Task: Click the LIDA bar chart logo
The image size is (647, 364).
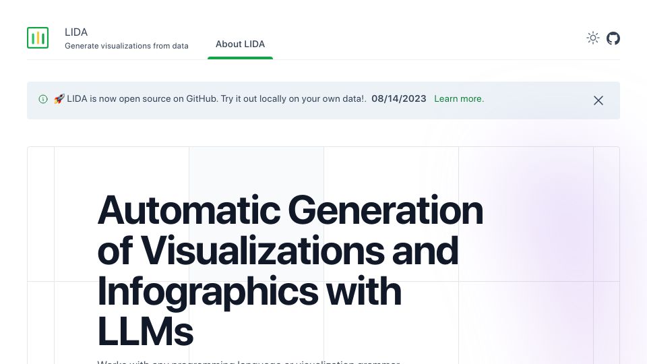Action: coord(38,38)
